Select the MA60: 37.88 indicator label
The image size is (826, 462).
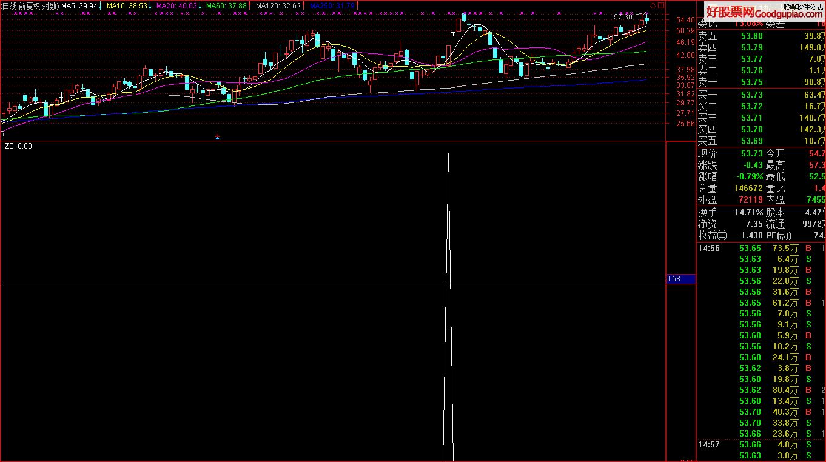(228, 5)
